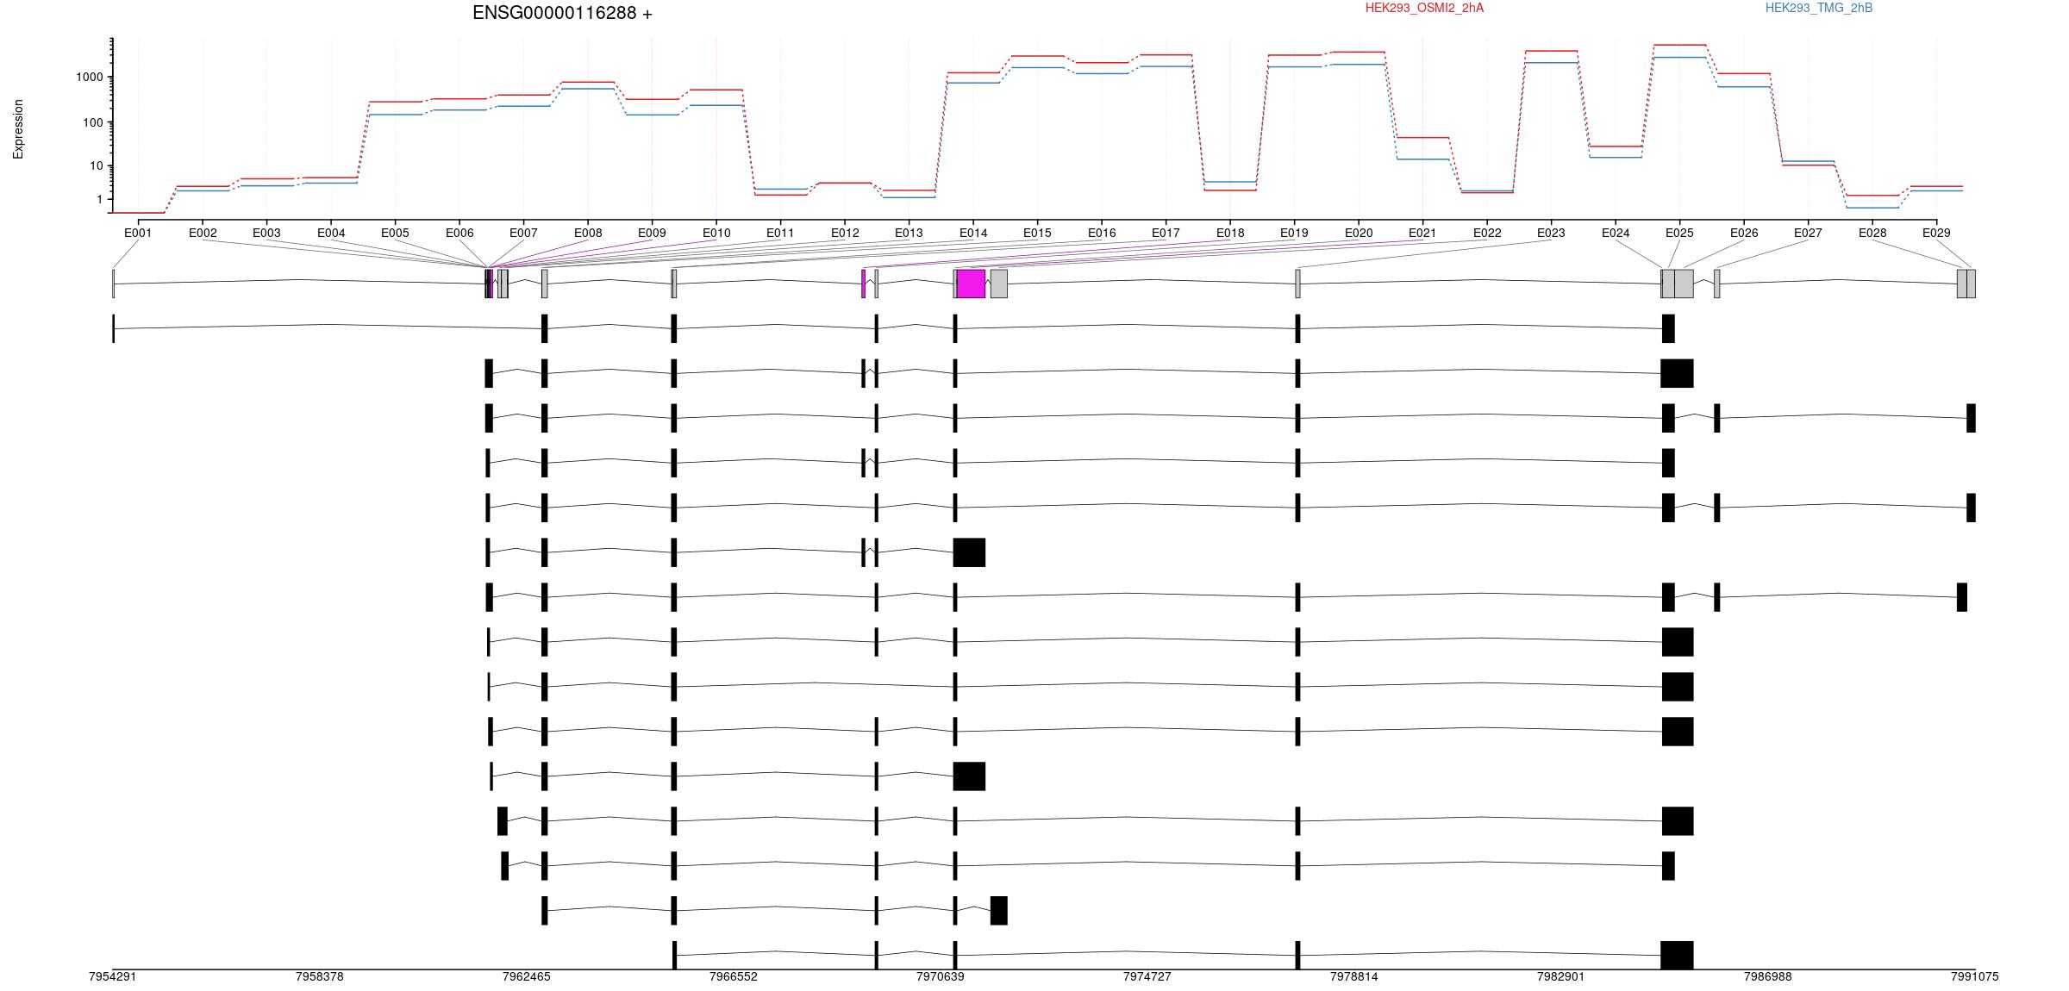The height and width of the screenshot is (991, 2069).
Task: Select the HEK293_TMG_2hB legend label
Action: (x=1819, y=8)
